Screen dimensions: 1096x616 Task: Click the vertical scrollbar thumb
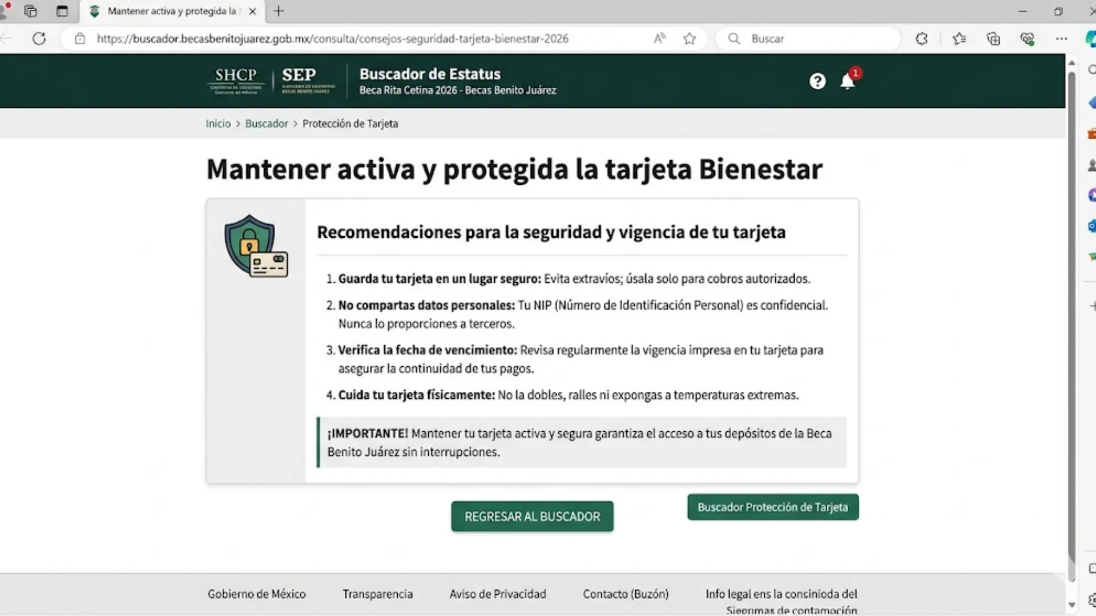pyautogui.click(x=1071, y=327)
